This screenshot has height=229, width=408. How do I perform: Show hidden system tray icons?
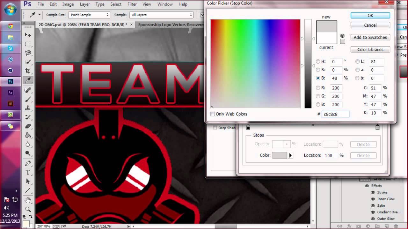click(x=16, y=191)
